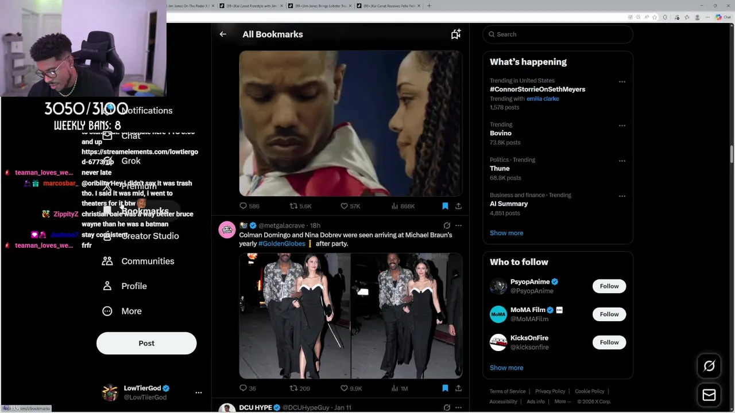The width and height of the screenshot is (735, 413).
Task: Open more options for #ConnorStorrieOnSethMeyers trend
Action: 622,82
